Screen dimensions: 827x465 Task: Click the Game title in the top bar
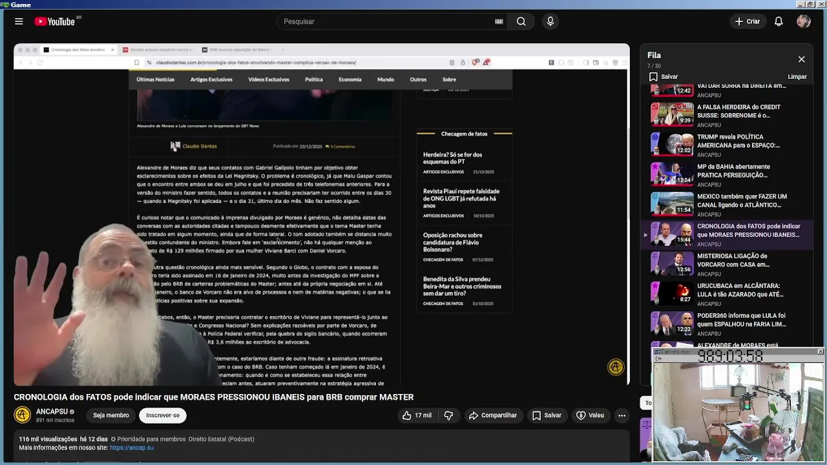point(20,5)
